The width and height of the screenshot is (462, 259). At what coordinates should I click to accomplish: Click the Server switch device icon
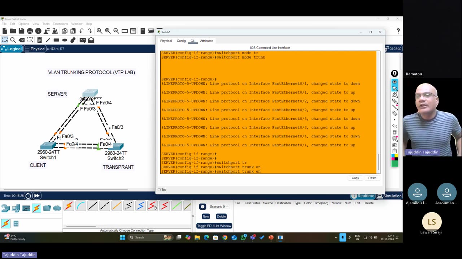point(90,93)
